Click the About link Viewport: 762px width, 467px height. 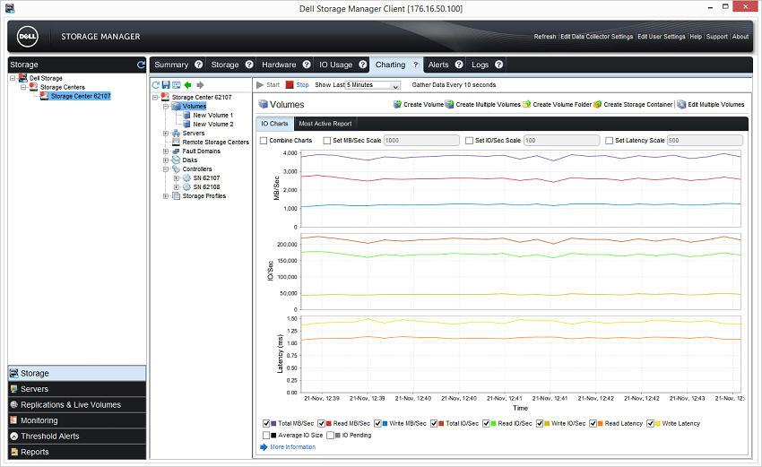coord(740,37)
